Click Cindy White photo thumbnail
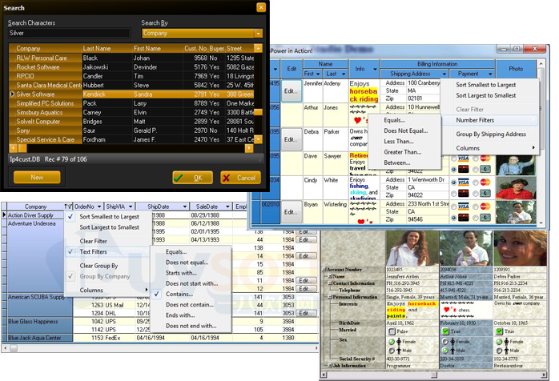The height and width of the screenshot is (381, 559). point(516,188)
